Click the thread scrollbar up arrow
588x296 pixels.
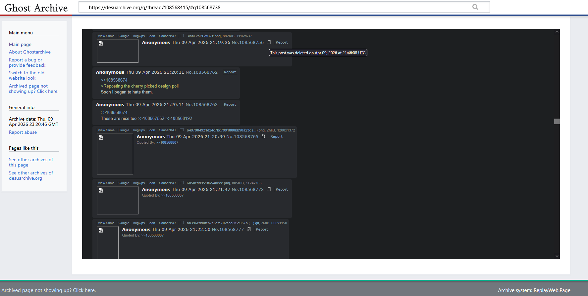pos(557,32)
